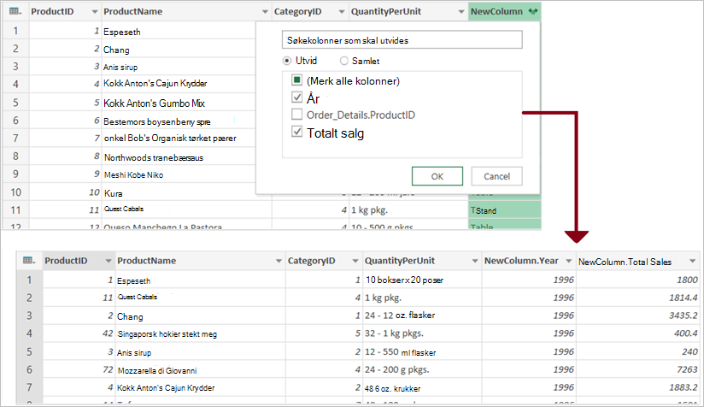Click Total Sales value 3435.2
Viewport: 704px width, 407px height.
coord(638,316)
